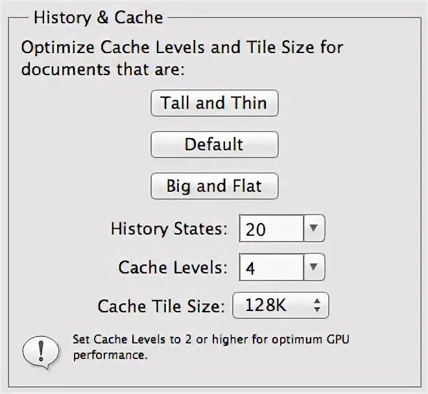Click the Cache Tile Size label

[x=161, y=306]
